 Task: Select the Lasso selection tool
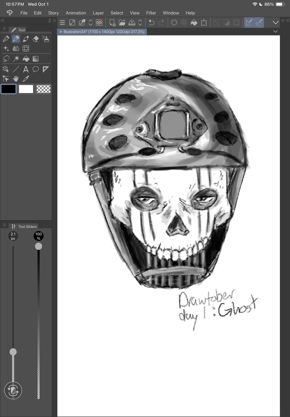6,59
